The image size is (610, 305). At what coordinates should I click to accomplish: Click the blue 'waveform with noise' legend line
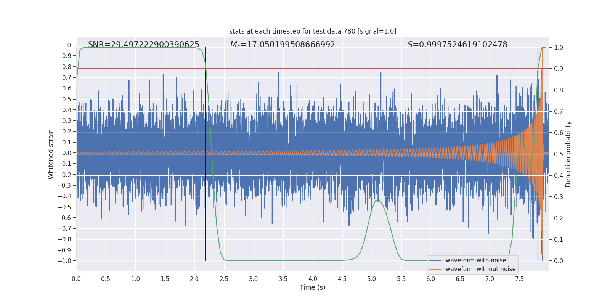(435, 260)
